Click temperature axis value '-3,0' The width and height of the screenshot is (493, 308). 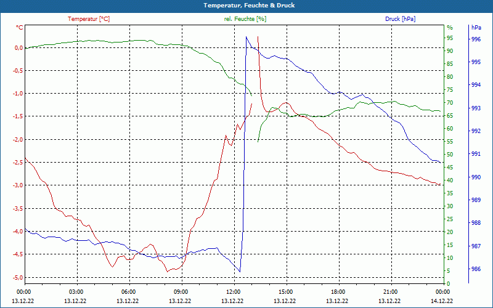(x=18, y=185)
